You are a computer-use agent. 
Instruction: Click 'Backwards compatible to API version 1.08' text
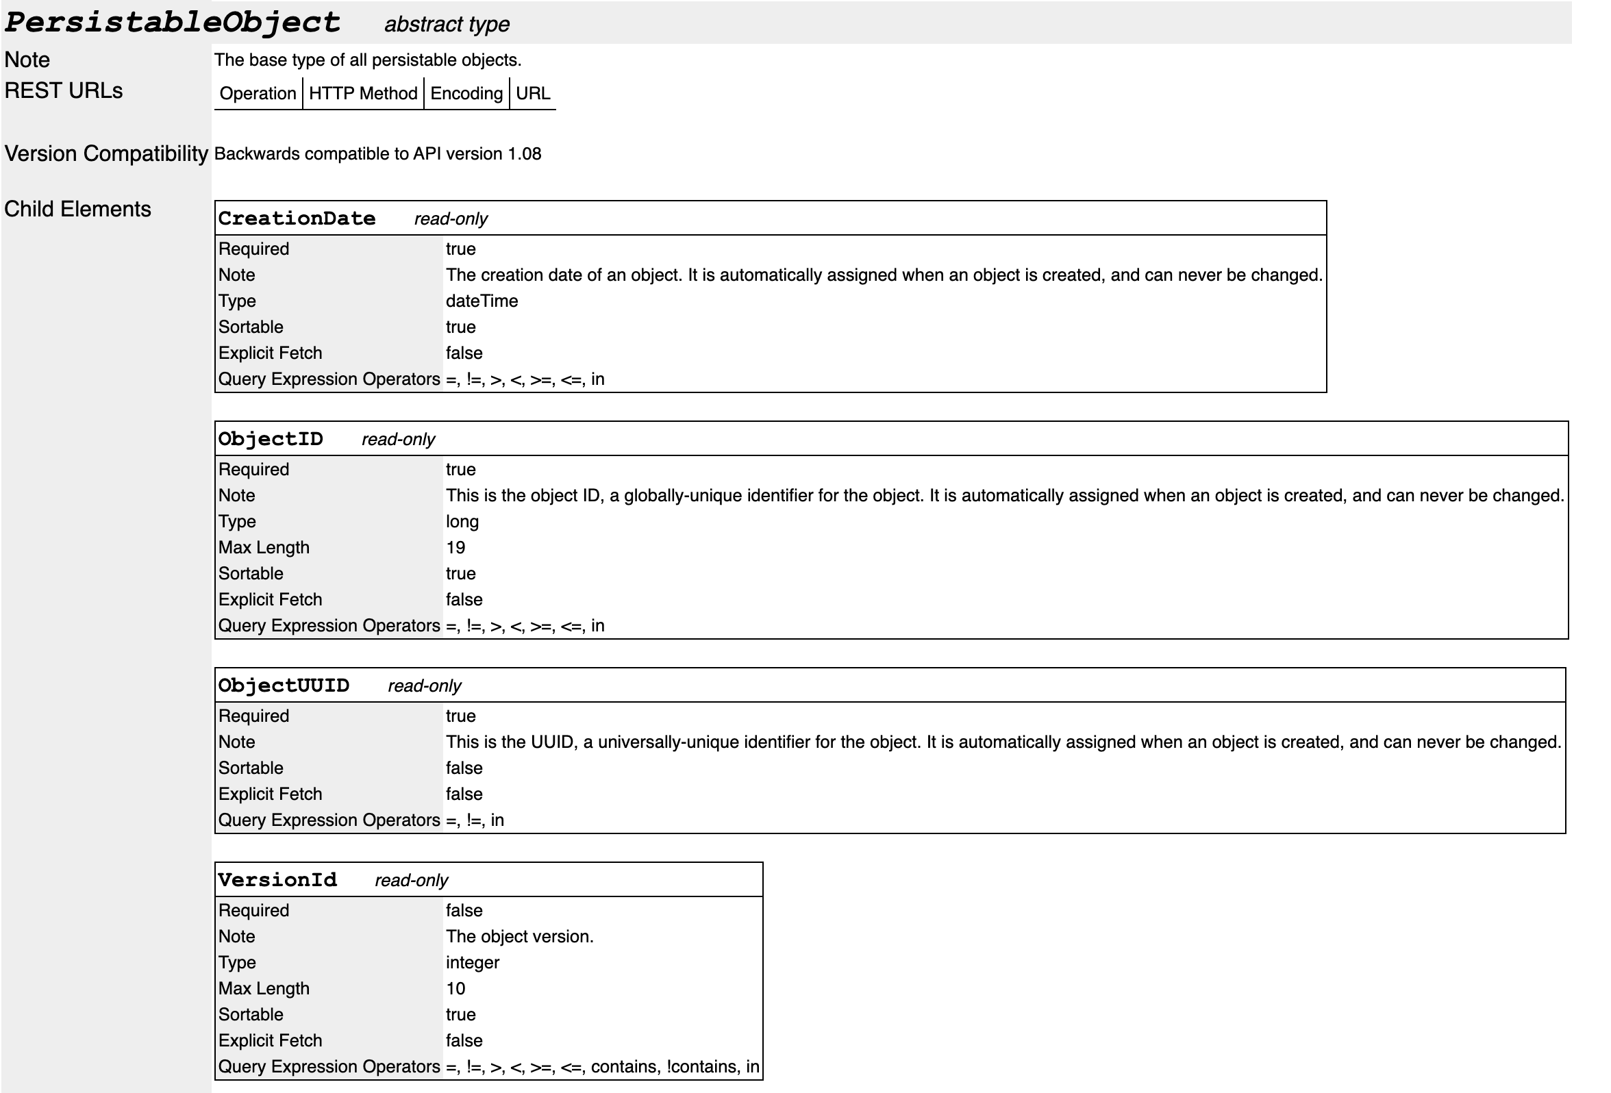pos(377,154)
